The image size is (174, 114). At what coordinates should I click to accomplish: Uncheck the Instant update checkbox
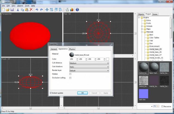point(51,93)
